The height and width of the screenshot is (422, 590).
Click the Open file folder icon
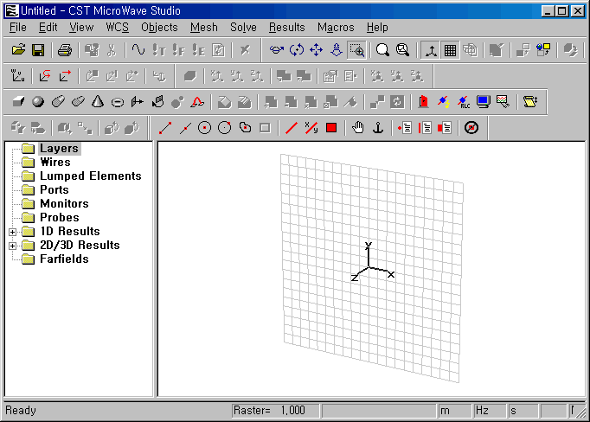point(17,50)
